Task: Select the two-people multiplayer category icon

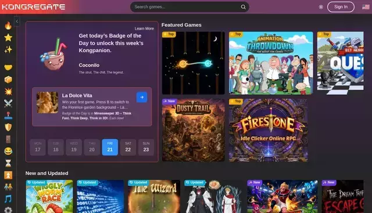Action: (8, 187)
